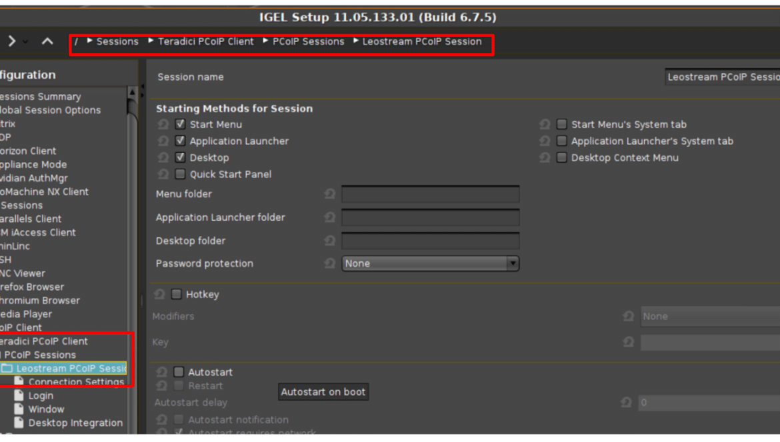Go to Teradici PCoIP Client in the breadcrumb

tap(205, 41)
